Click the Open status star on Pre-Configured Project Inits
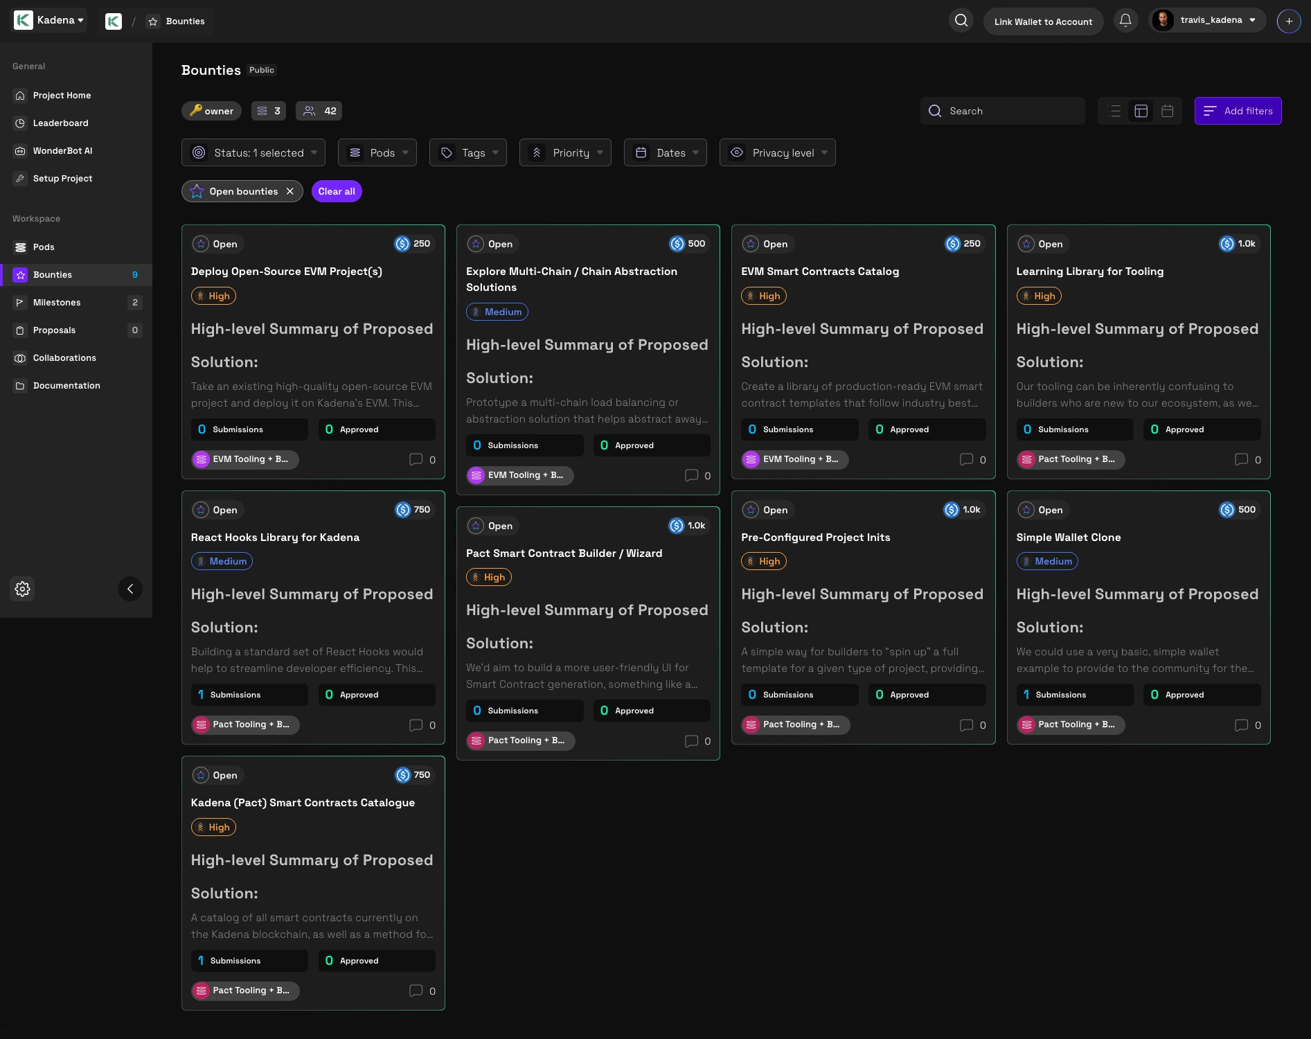The width and height of the screenshot is (1311, 1039). click(751, 510)
